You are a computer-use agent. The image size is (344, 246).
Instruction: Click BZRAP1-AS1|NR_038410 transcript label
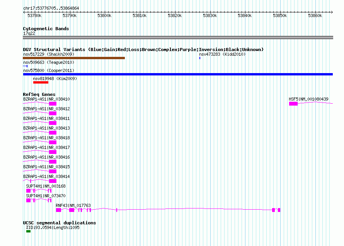point(46,99)
